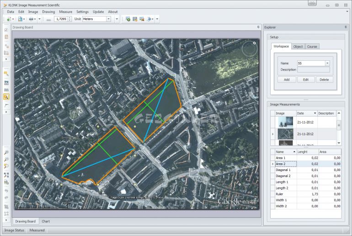Switch to the Course tab
352x236 pixels.
click(x=312, y=47)
